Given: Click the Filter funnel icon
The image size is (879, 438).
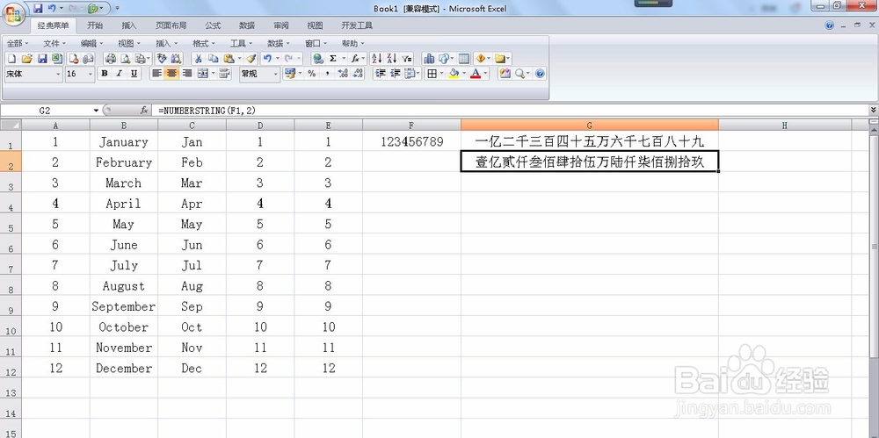Looking at the screenshot, I should point(407,58).
